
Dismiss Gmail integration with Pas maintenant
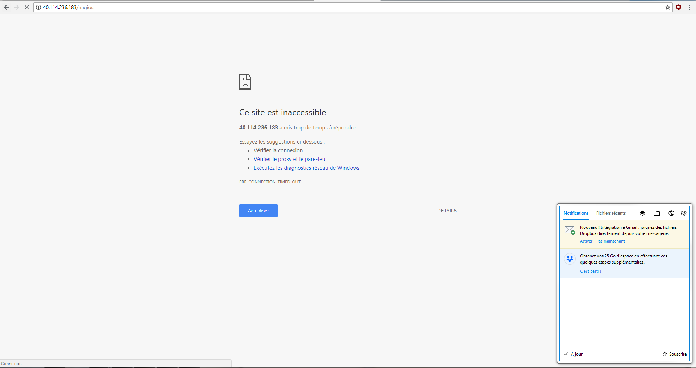610,241
